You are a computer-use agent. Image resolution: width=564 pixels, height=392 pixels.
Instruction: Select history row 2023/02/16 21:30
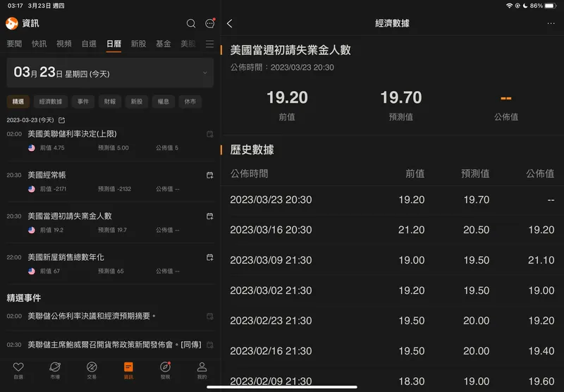click(x=392, y=351)
